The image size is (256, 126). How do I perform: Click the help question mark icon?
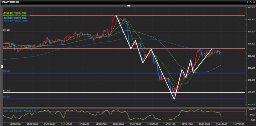tap(247, 2)
